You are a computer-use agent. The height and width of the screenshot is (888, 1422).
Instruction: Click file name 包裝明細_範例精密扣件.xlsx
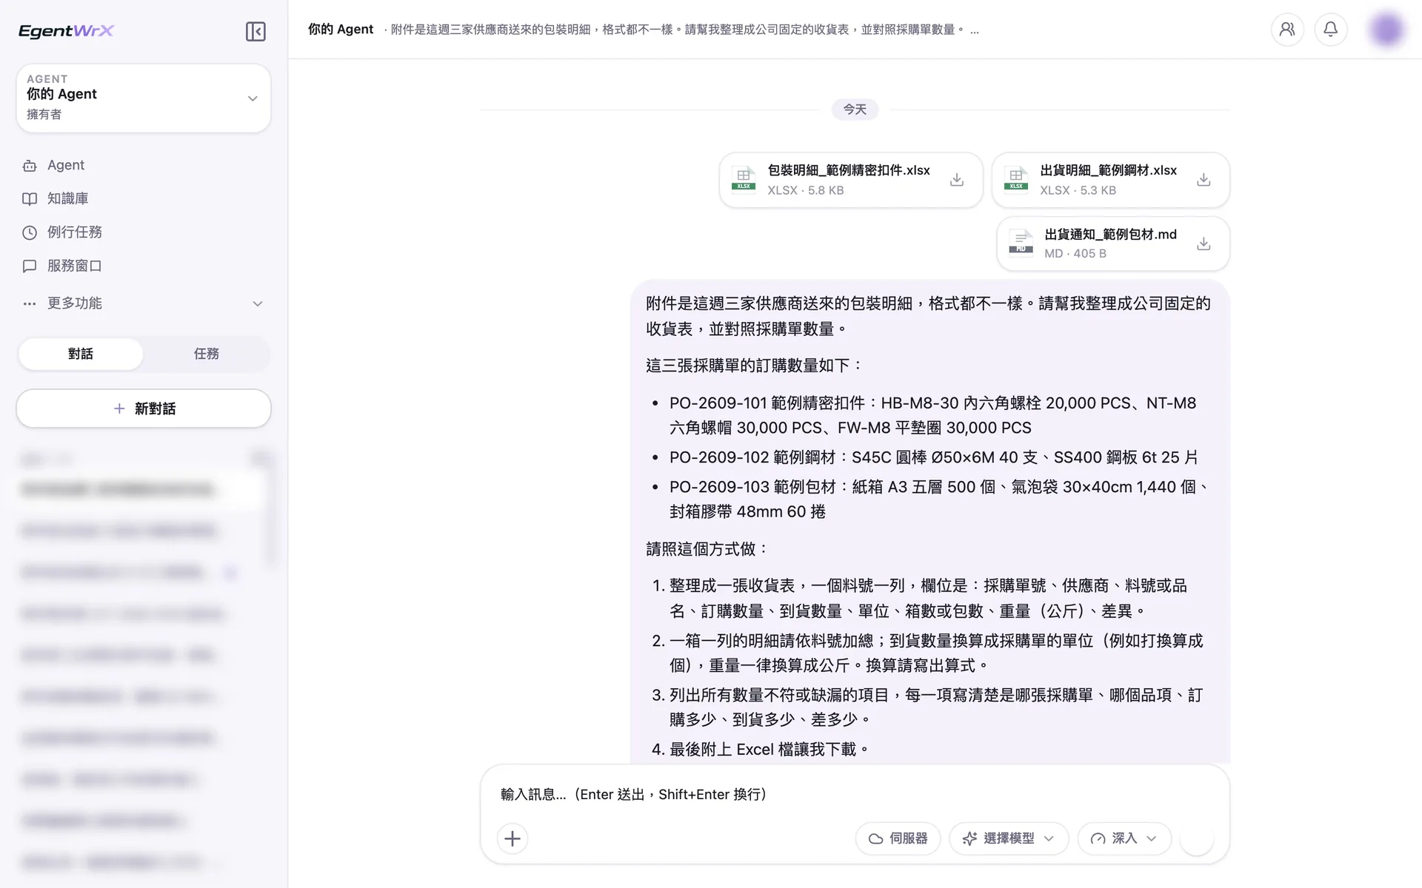click(x=849, y=170)
